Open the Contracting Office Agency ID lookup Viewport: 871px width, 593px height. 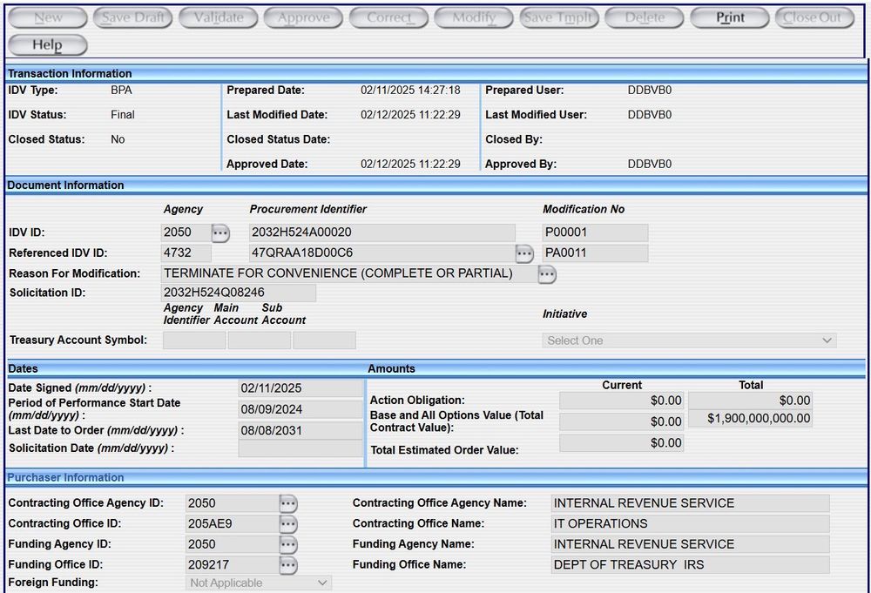pos(288,503)
